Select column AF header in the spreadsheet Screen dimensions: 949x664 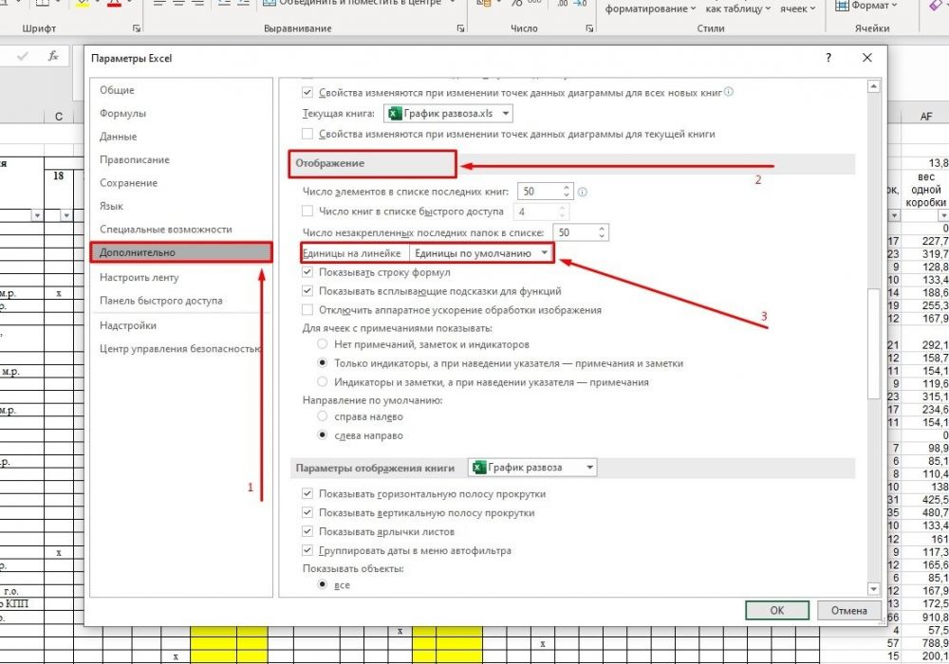click(925, 116)
